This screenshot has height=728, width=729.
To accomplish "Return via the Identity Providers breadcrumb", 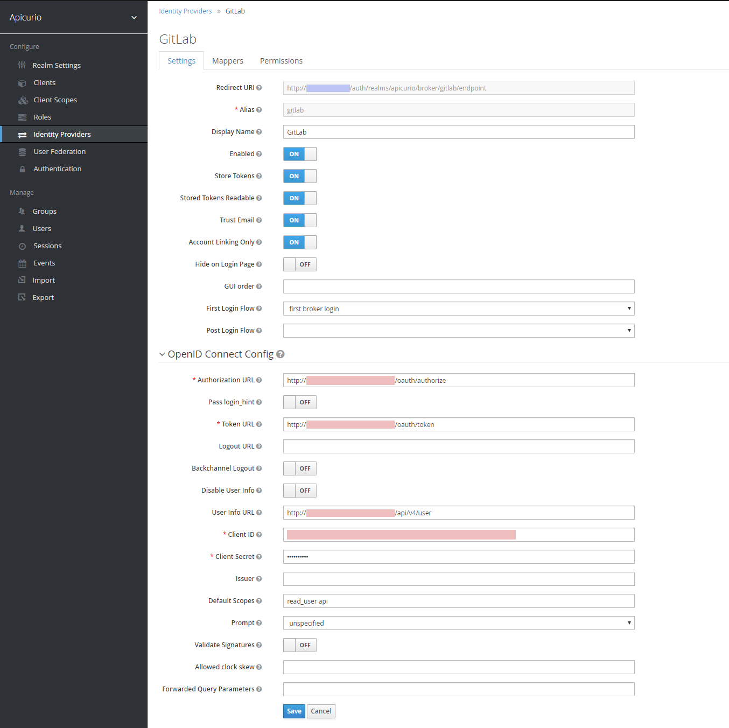I will (185, 11).
